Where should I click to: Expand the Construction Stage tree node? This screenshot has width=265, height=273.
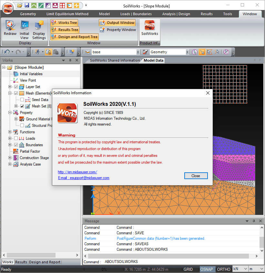(10, 158)
